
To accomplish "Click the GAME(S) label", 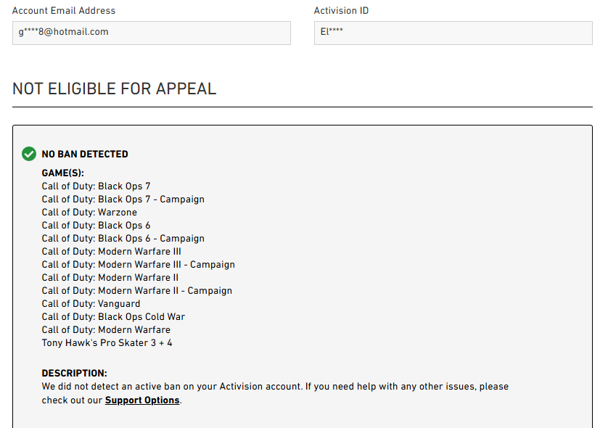I will [x=63, y=173].
